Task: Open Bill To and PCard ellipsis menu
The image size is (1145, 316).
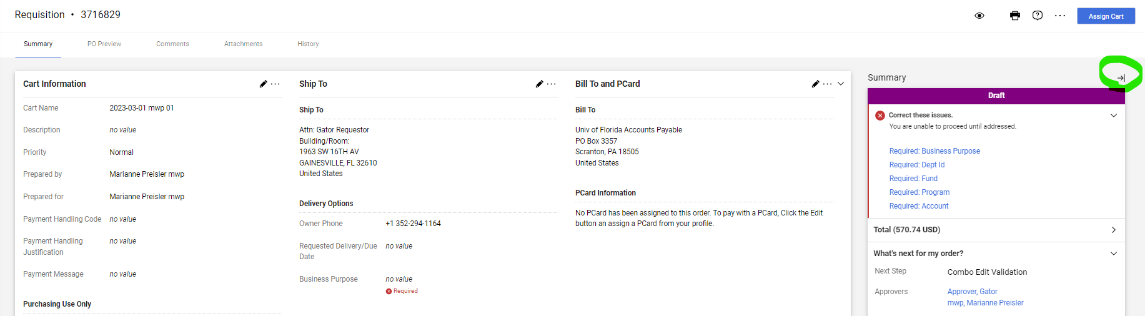Action: (828, 84)
